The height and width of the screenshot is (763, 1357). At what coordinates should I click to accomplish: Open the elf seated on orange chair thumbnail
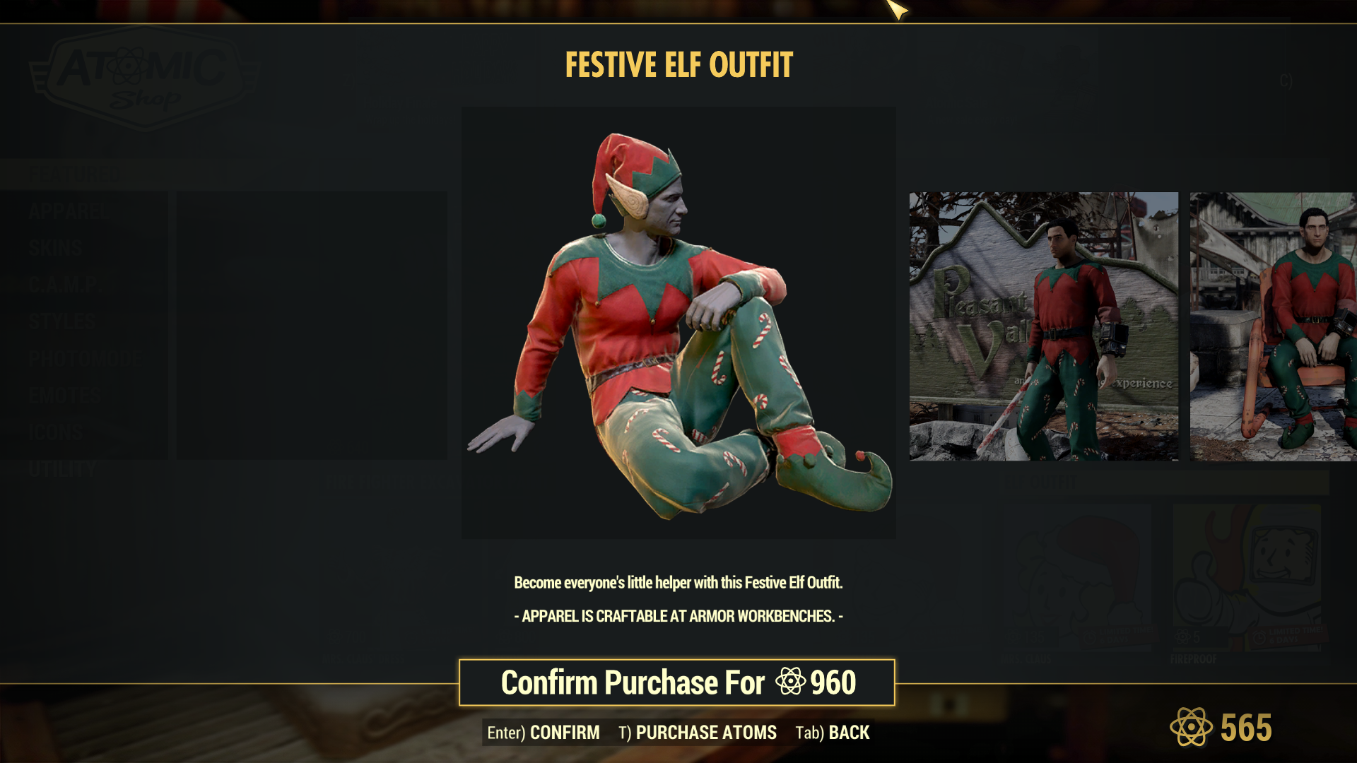coord(1274,326)
